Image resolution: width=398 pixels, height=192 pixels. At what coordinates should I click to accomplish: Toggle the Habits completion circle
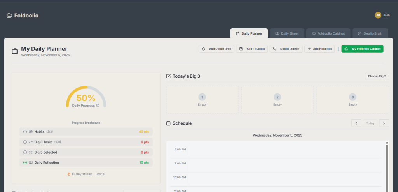[25, 132]
